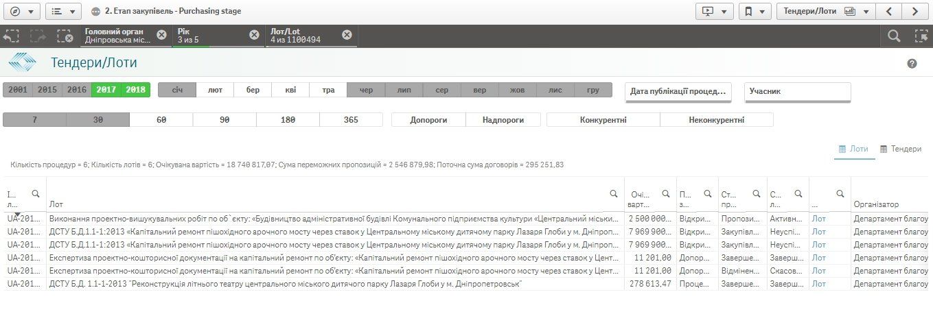Search in the column before Організатор
This screenshot has height=314, width=933.
840,194
